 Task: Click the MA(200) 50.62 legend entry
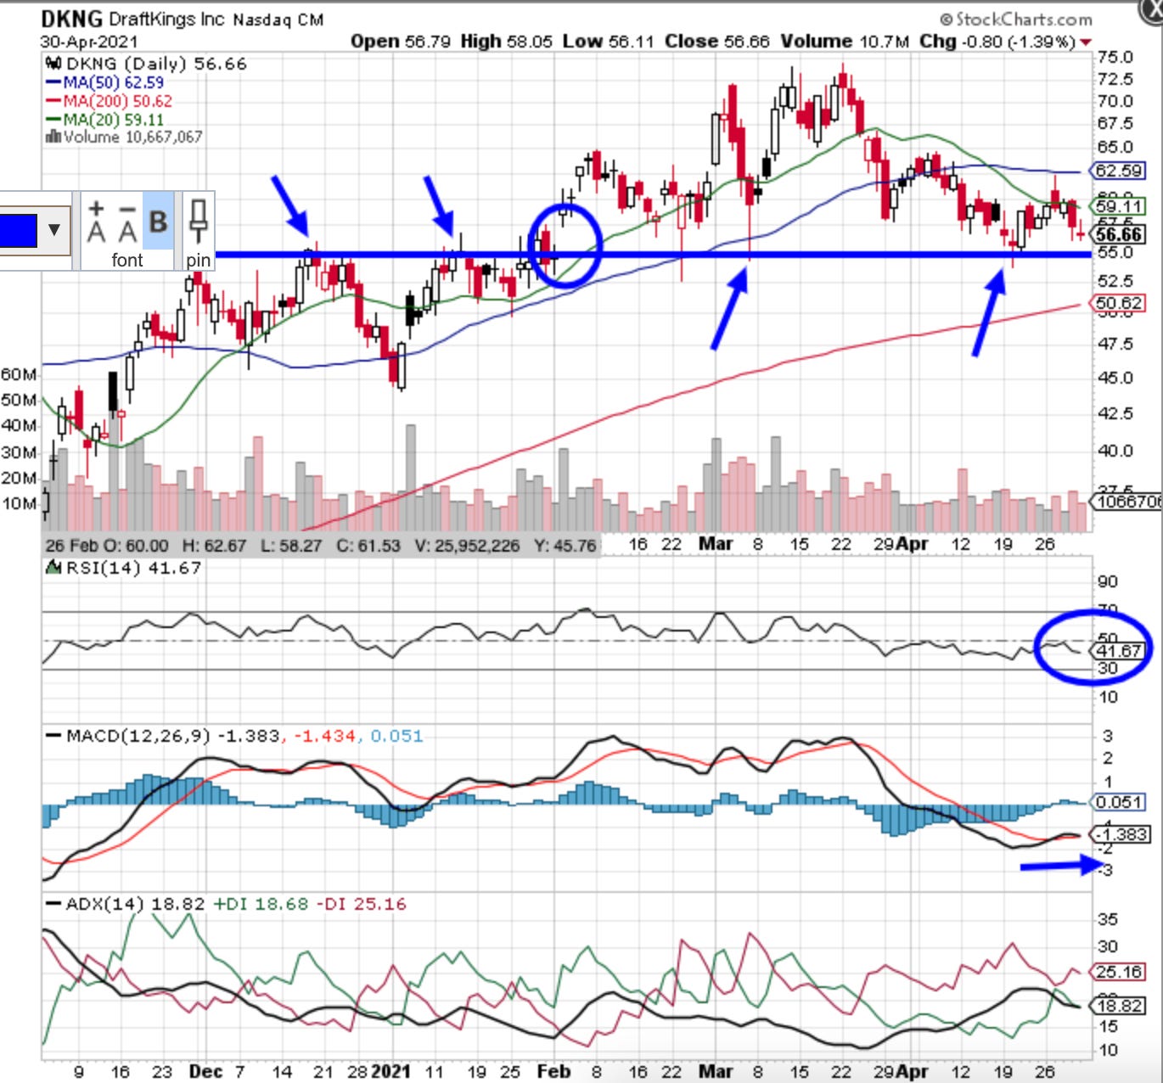click(x=110, y=101)
